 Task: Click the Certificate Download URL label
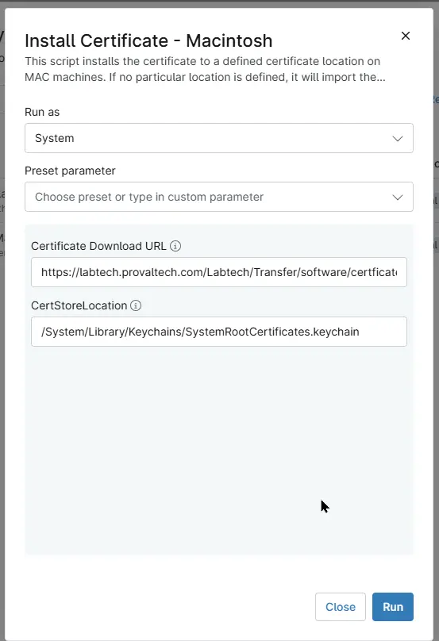pos(98,246)
